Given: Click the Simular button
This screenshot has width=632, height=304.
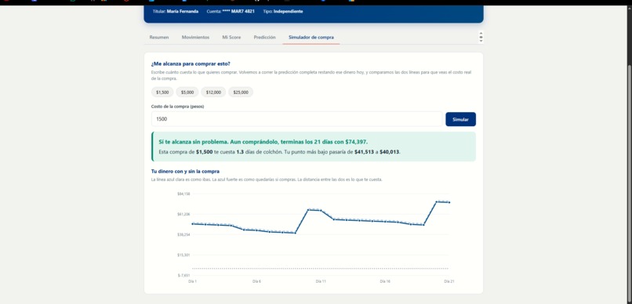Looking at the screenshot, I should click(461, 119).
